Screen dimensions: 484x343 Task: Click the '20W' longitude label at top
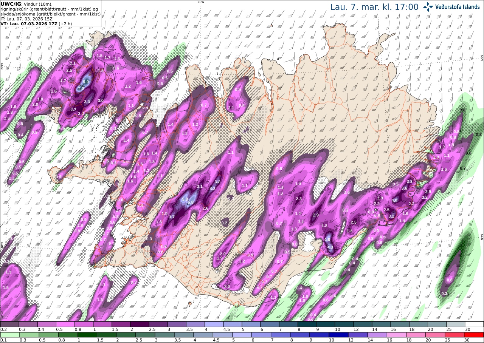(201, 2)
